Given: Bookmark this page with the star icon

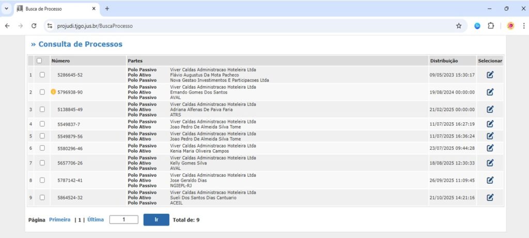Looking at the screenshot, I should coord(458,26).
